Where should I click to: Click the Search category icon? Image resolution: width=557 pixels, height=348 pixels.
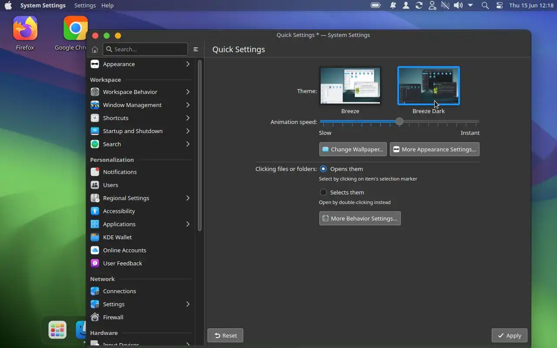tap(95, 144)
